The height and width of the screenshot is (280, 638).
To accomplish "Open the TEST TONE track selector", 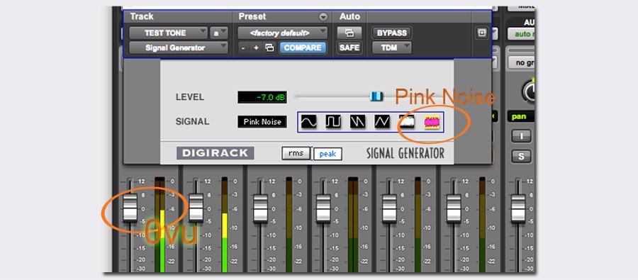I will point(169,33).
